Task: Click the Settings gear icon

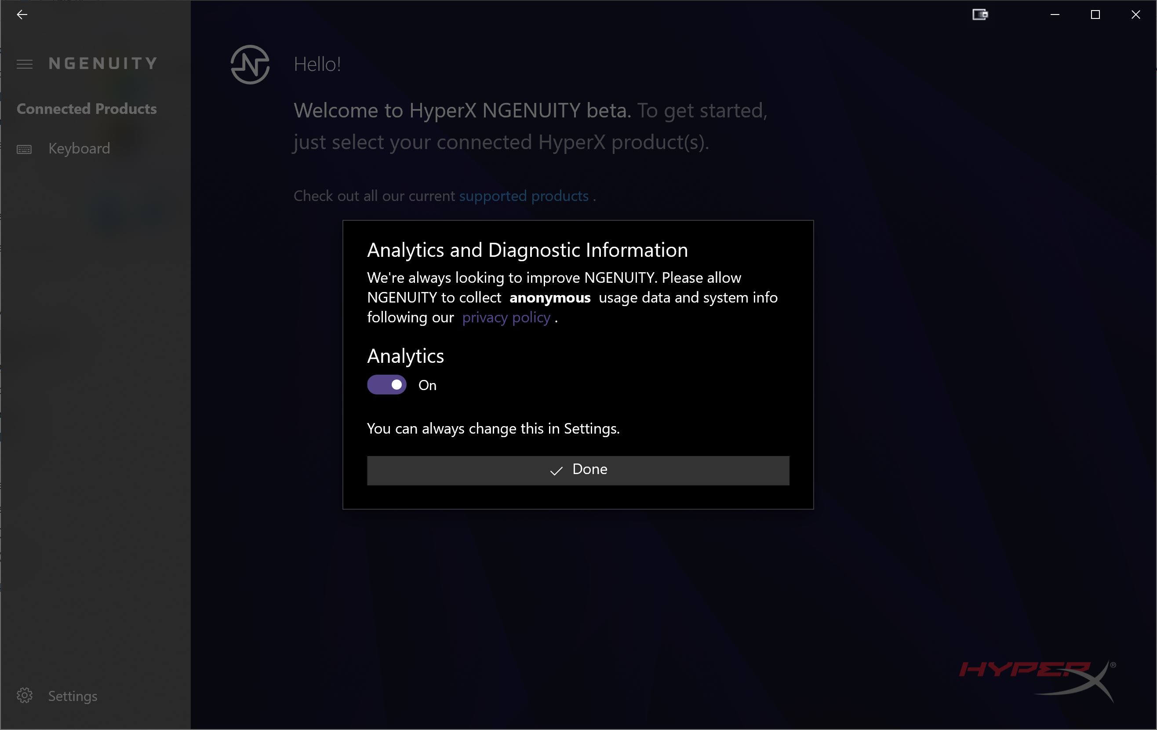Action: click(x=24, y=696)
